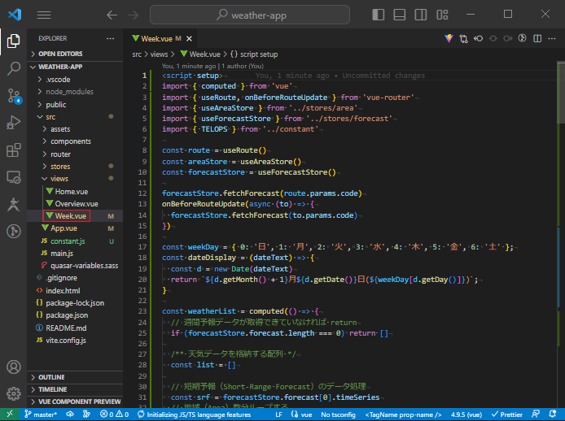
Task: Expand the public folder
Action: tap(75, 105)
